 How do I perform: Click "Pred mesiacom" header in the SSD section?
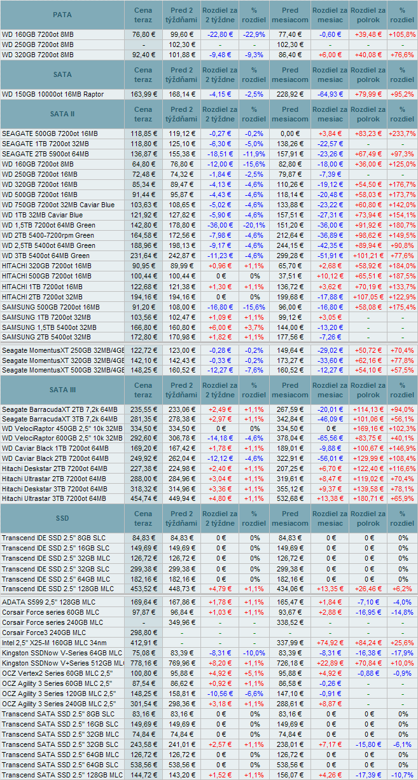coord(289,518)
